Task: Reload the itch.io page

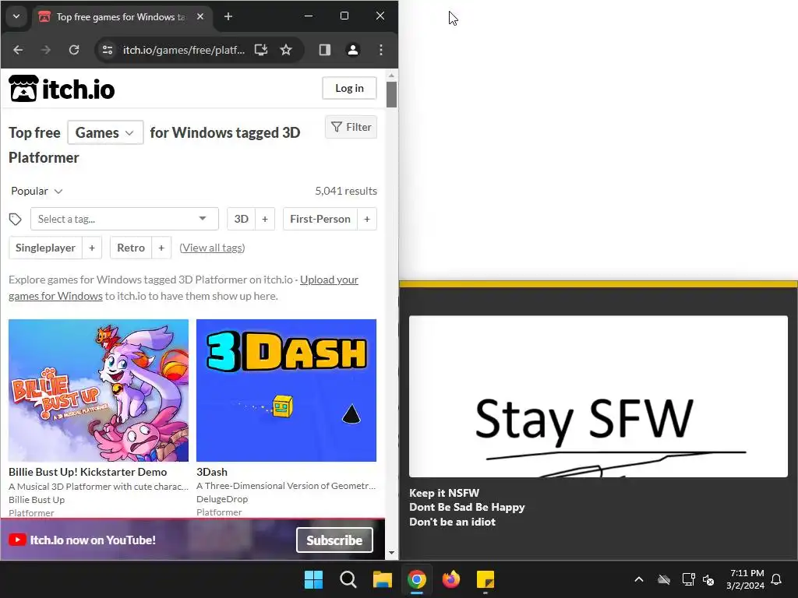Action: click(74, 50)
